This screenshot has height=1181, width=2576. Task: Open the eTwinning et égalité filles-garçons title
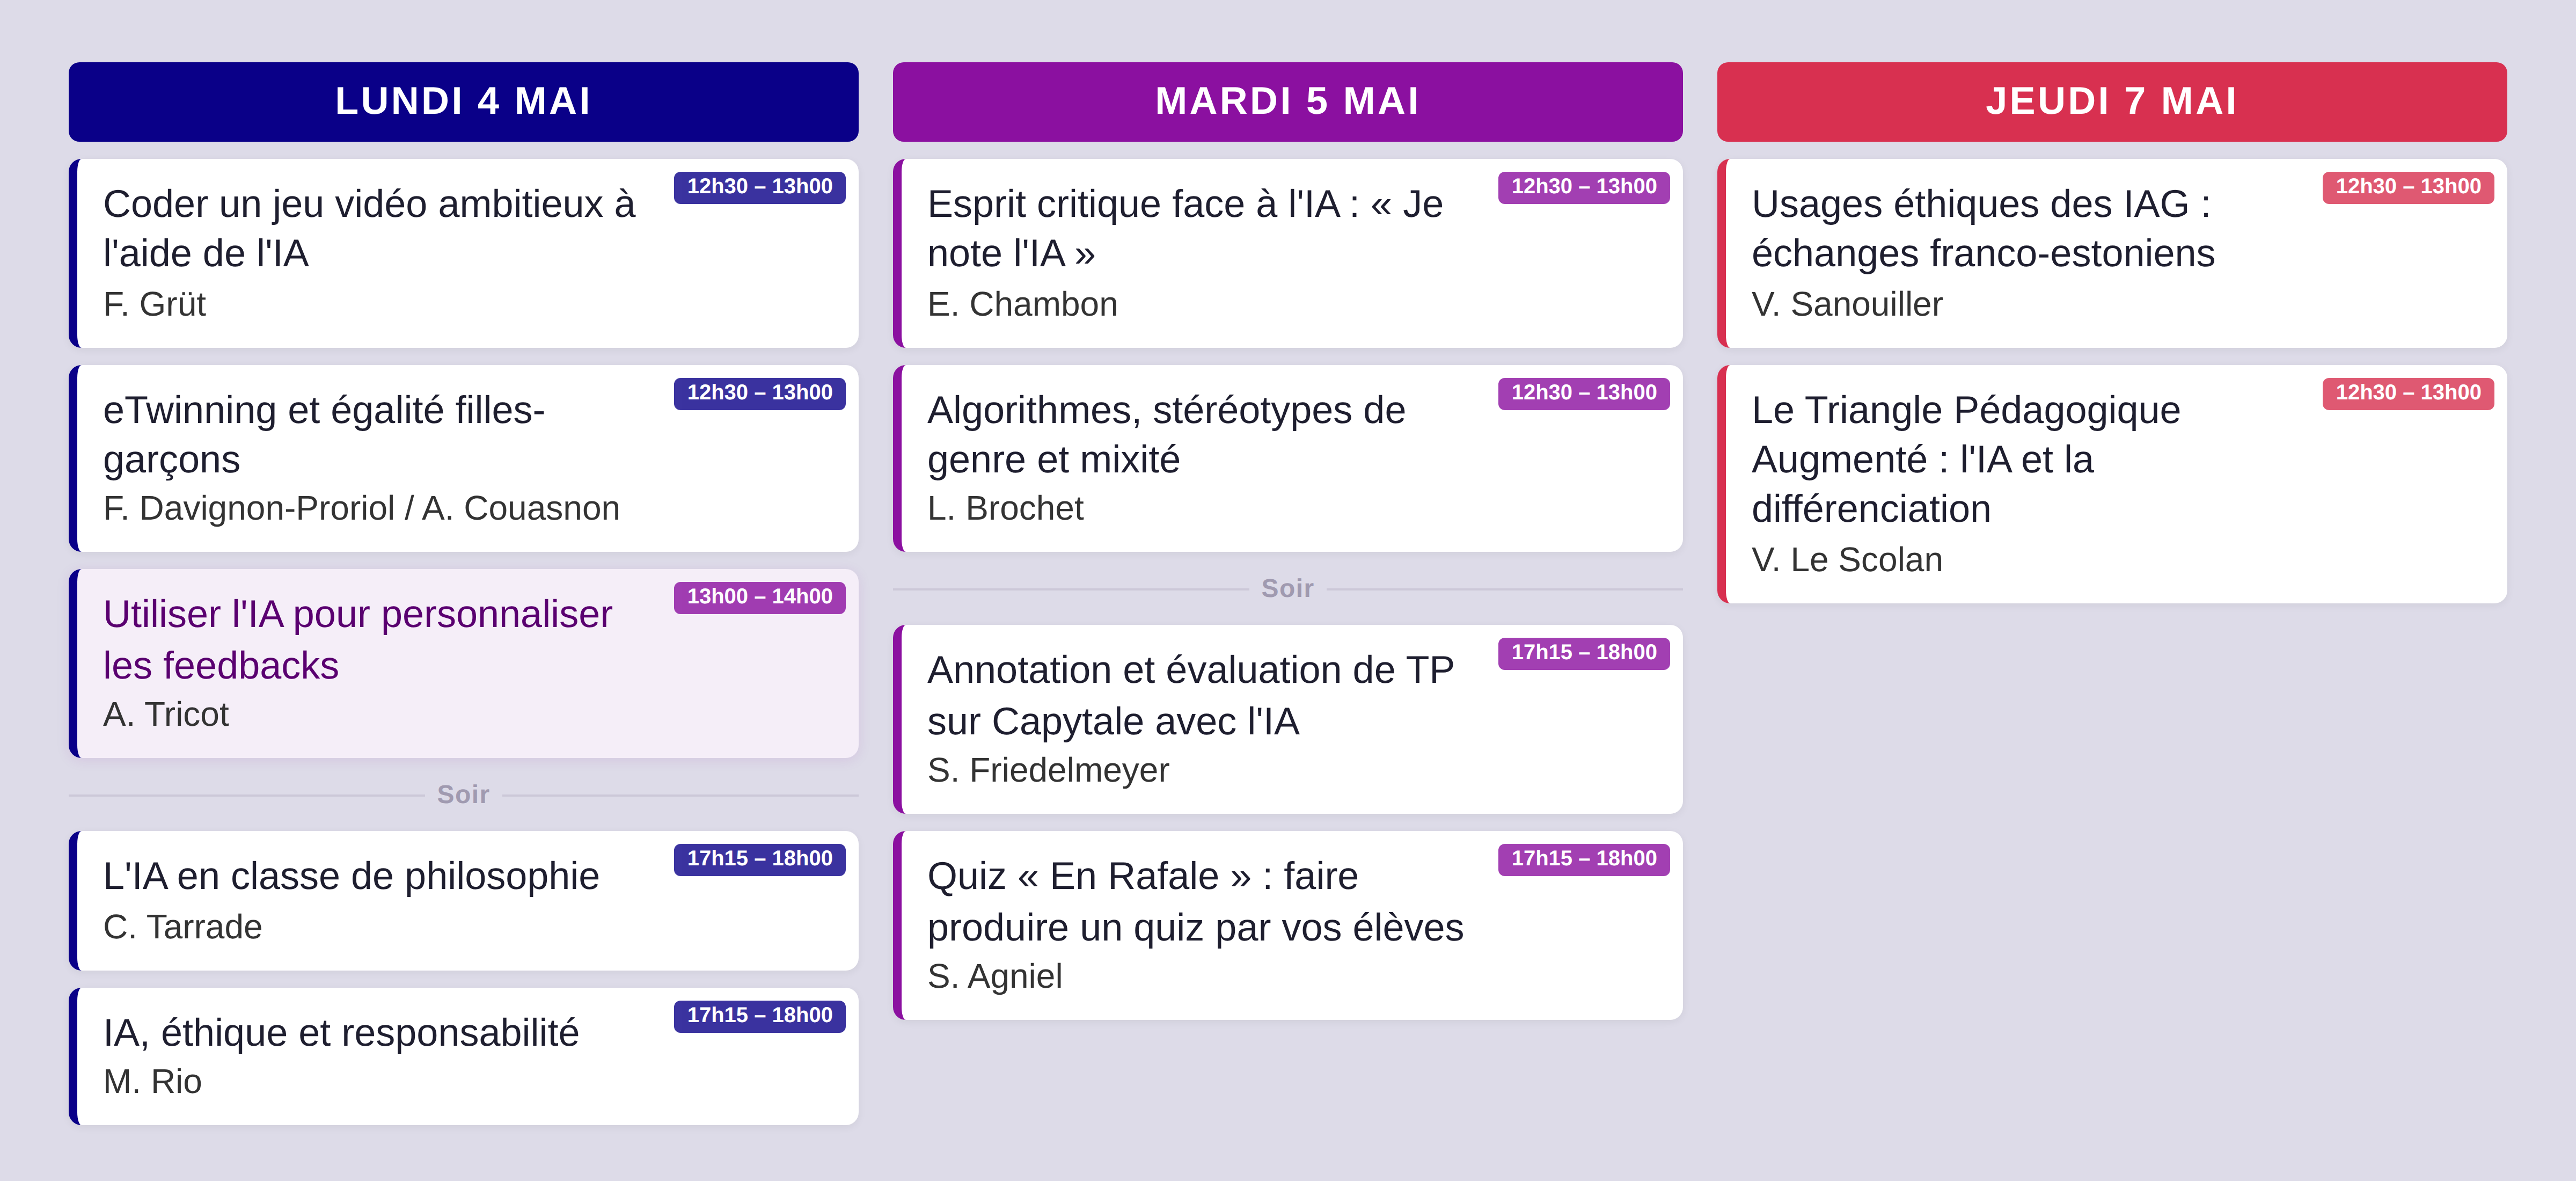pyautogui.click(x=323, y=434)
